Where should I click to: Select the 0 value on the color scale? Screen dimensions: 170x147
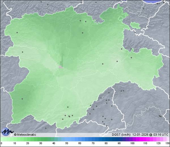(x=1, y=143)
